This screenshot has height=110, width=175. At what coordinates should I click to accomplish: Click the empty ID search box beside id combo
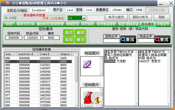click(x=96, y=18)
